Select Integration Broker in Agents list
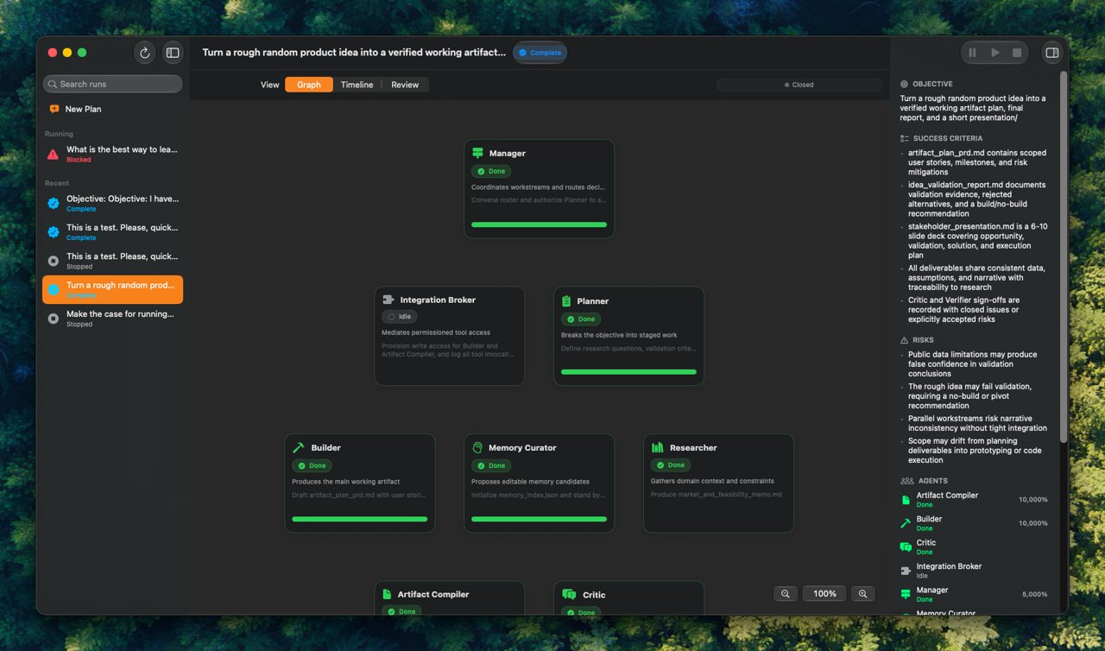 click(x=974, y=571)
